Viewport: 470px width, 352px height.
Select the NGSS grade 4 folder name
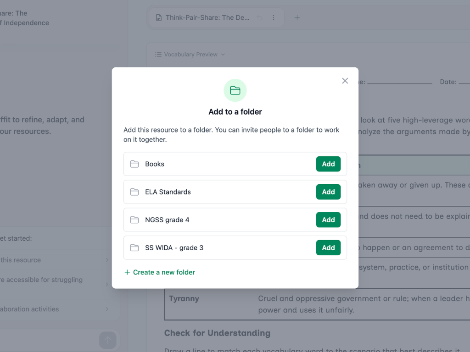167,220
